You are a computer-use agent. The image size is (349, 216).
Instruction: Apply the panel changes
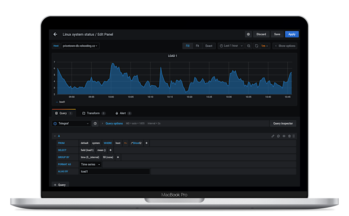[x=292, y=34]
